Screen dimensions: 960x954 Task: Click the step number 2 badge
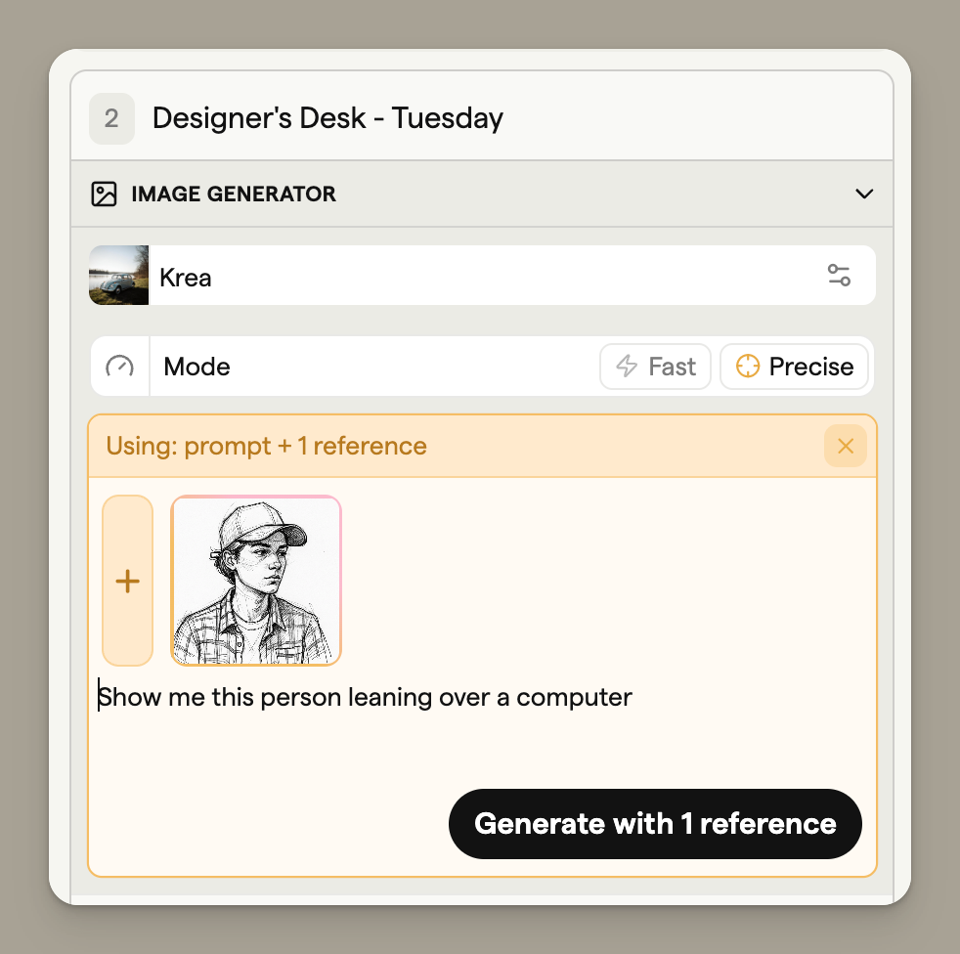[x=111, y=119]
